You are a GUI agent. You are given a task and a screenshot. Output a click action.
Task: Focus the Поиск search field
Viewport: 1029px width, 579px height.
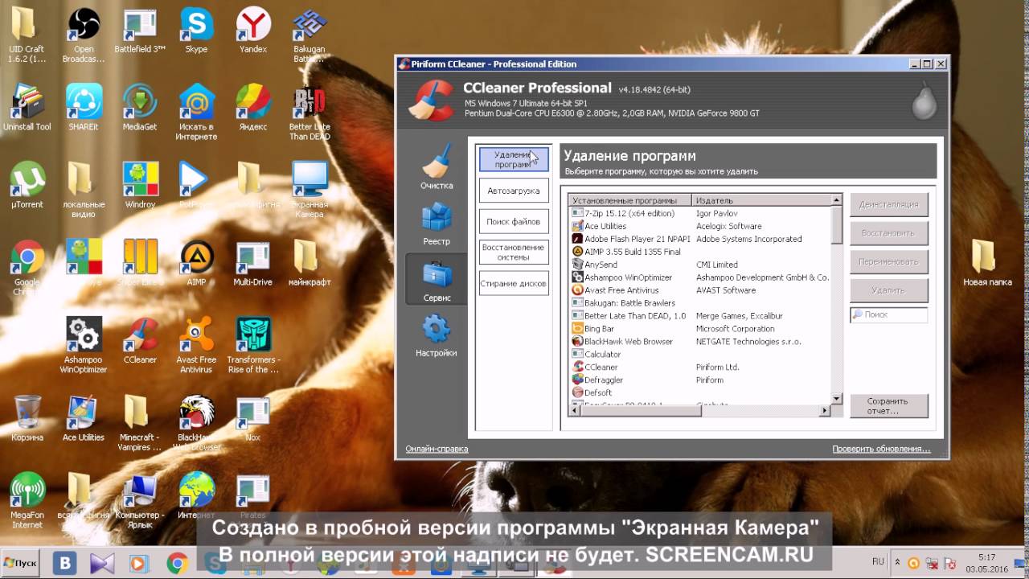click(888, 314)
